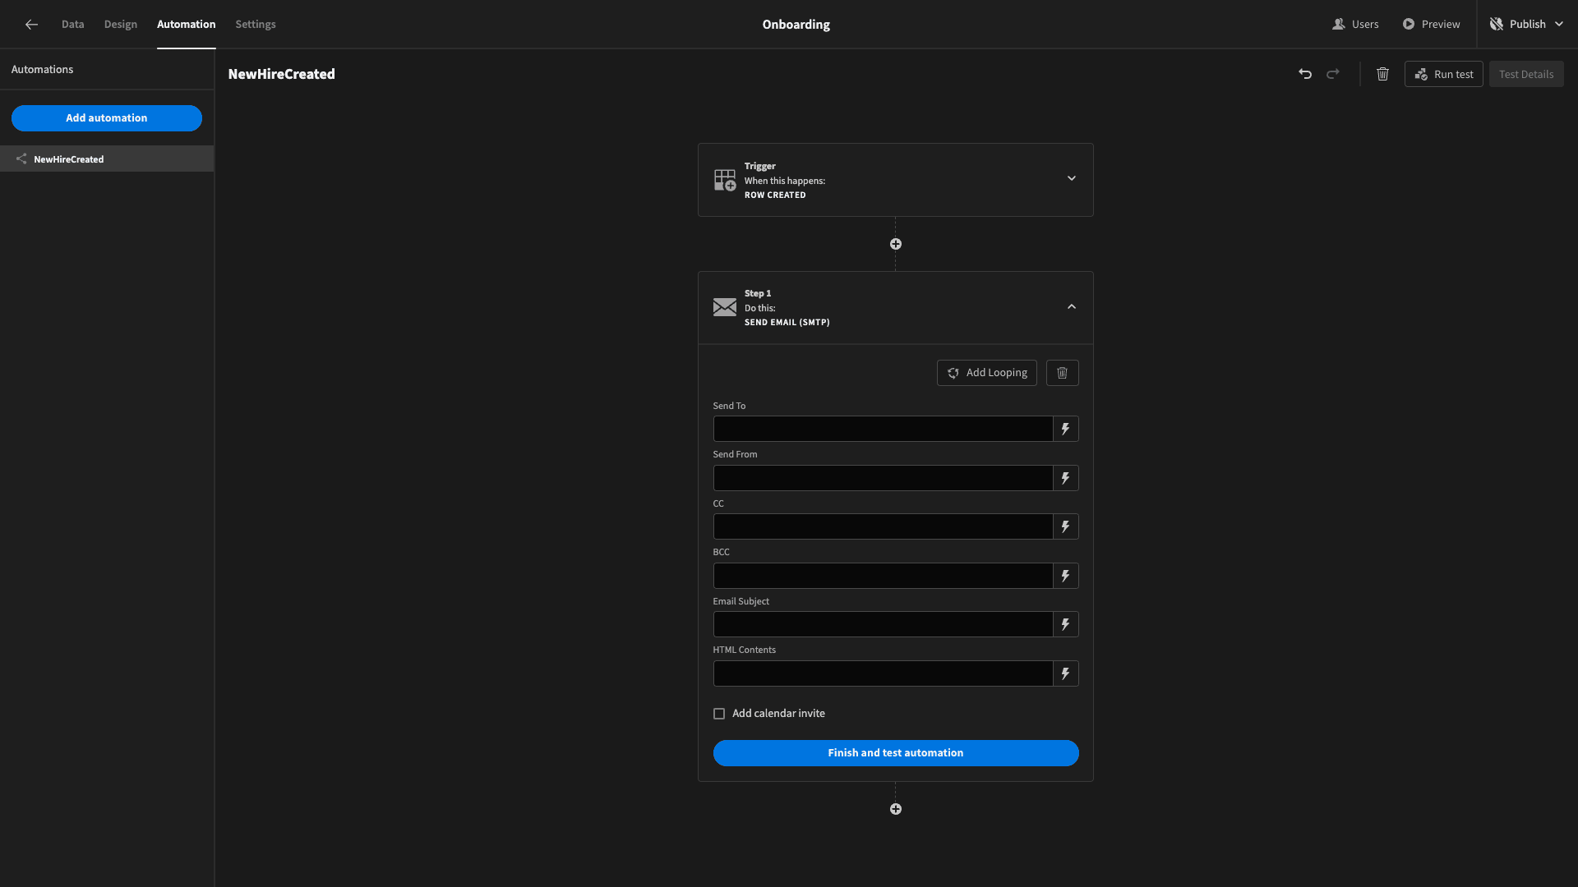Open bindings for the Send To field
The image size is (1578, 887).
click(1065, 429)
